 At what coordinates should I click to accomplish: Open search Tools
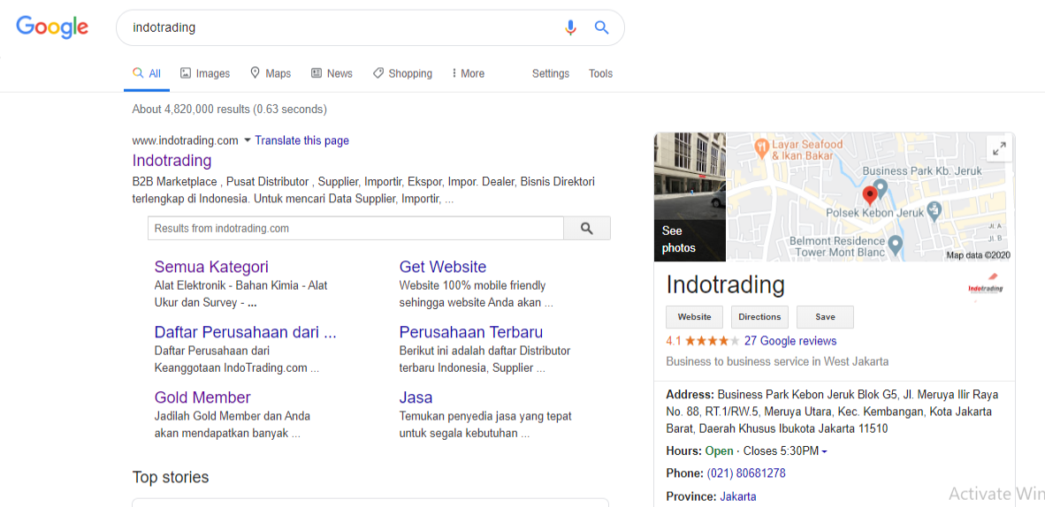pyautogui.click(x=600, y=73)
